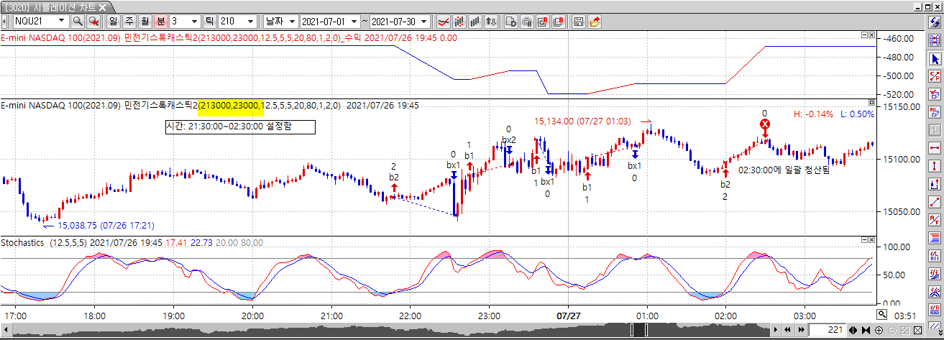Viewport: 944px width, 340px height.
Task: Select the arrow pointer tool in the right sidebar
Action: [935, 59]
